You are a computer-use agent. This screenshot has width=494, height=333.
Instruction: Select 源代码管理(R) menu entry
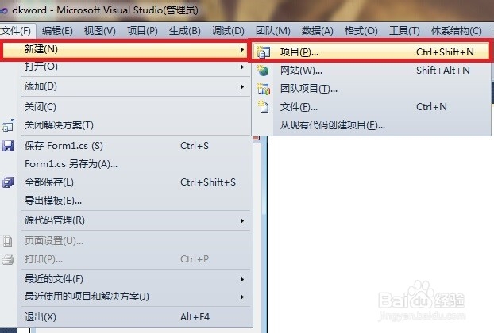pyautogui.click(x=135, y=220)
